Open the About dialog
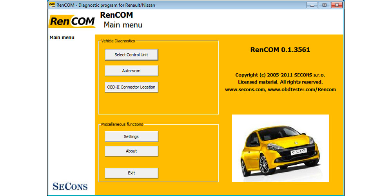The height and width of the screenshot is (196, 392). (131, 151)
